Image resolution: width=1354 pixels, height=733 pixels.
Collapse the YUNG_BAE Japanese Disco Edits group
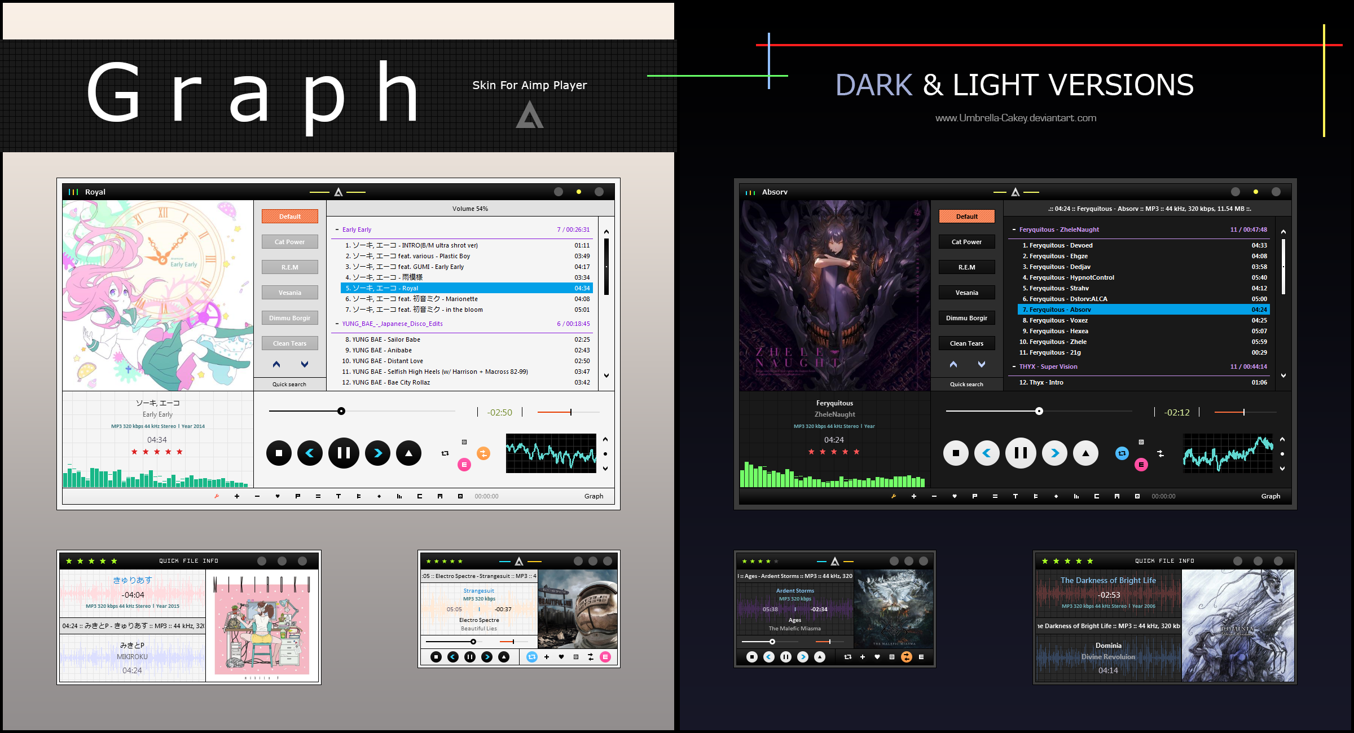337,324
